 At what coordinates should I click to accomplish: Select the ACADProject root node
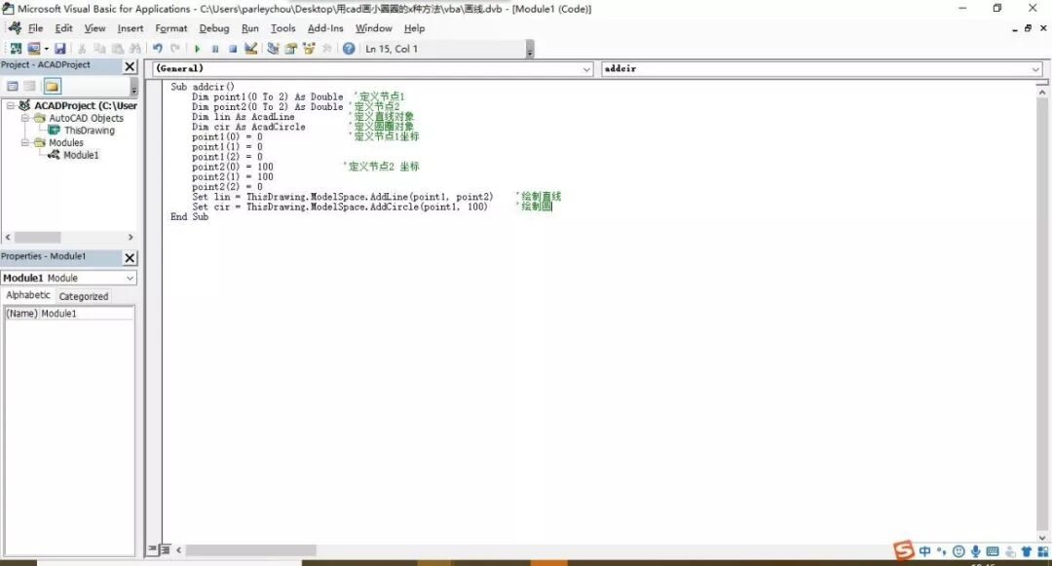pyautogui.click(x=85, y=105)
